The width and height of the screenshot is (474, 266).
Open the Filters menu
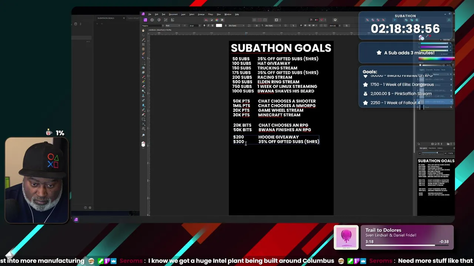[210, 14]
